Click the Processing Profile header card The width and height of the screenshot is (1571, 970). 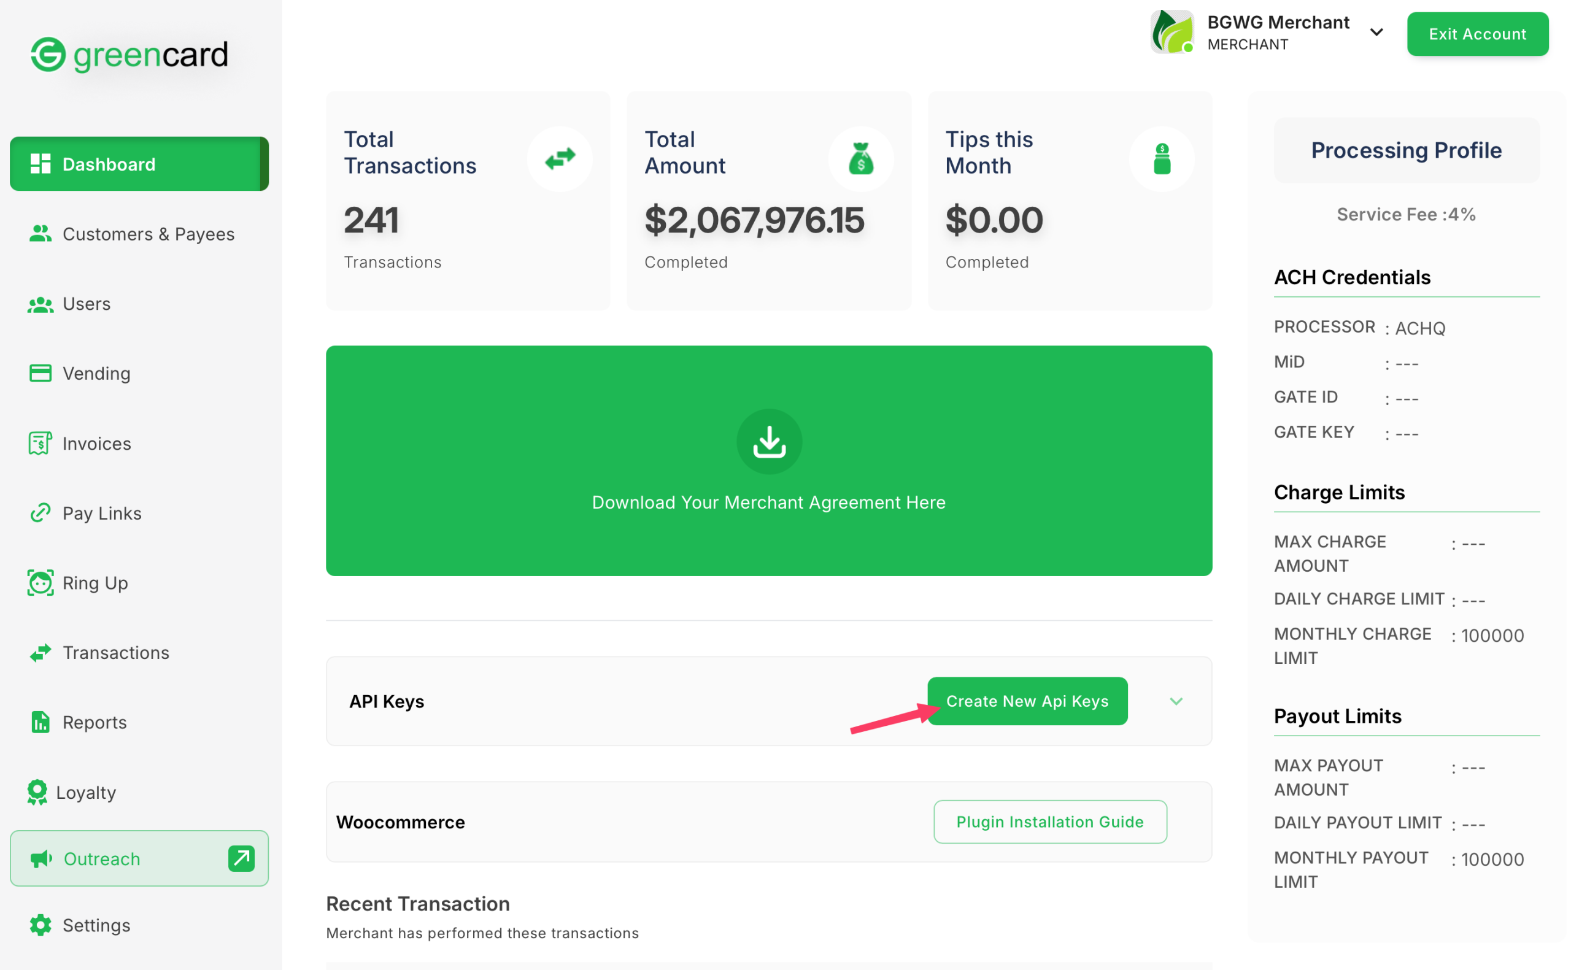(1405, 150)
